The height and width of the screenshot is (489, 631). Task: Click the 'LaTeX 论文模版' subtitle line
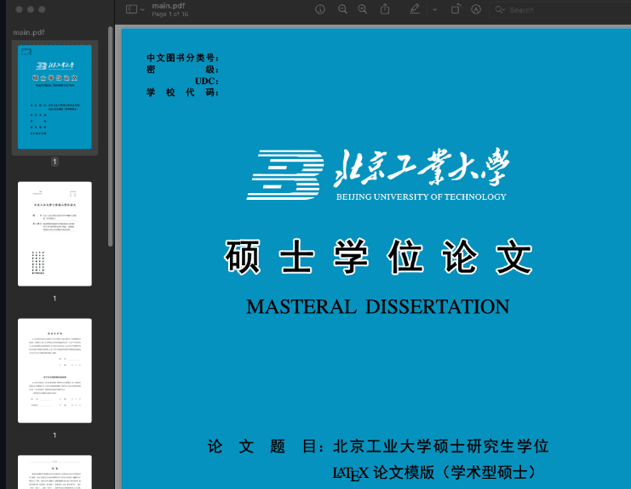(x=434, y=473)
